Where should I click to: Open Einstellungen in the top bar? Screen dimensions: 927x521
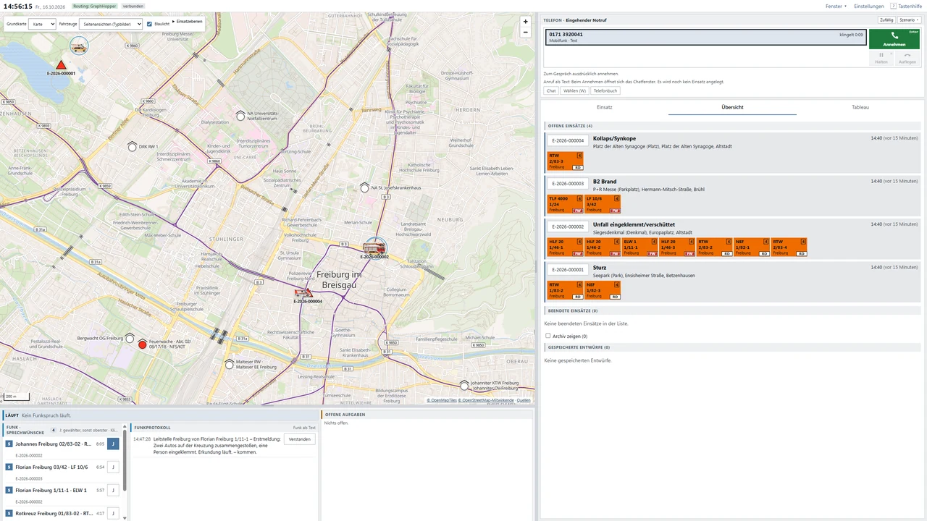[869, 6]
